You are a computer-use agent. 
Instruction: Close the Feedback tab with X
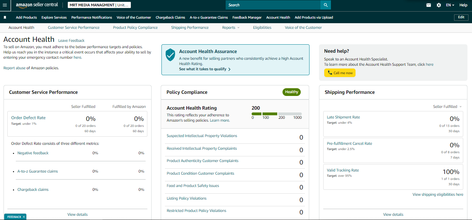24,217
